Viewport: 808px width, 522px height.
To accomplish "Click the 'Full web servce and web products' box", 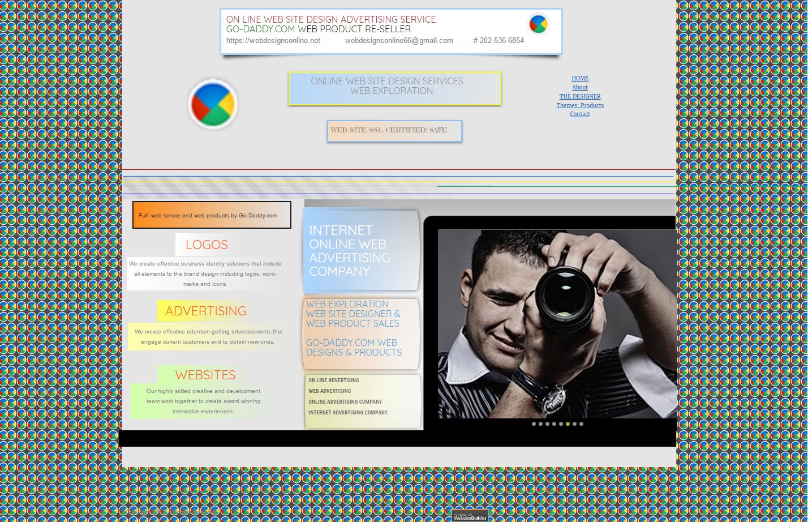I will [x=212, y=215].
